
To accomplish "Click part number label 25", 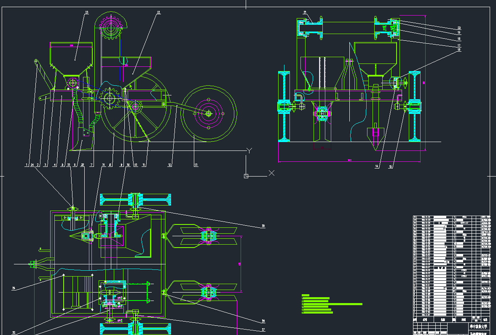I will (13, 332).
